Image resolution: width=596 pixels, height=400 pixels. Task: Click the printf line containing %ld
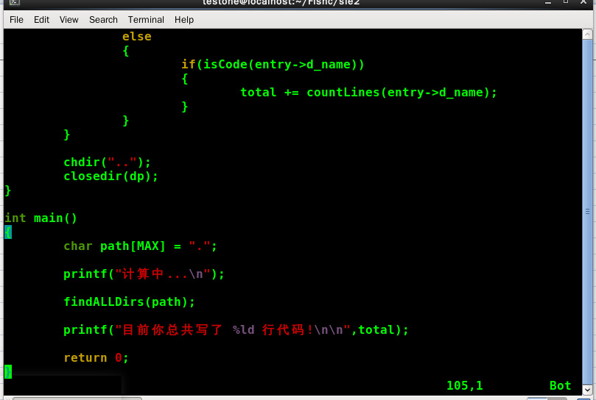tap(236, 330)
